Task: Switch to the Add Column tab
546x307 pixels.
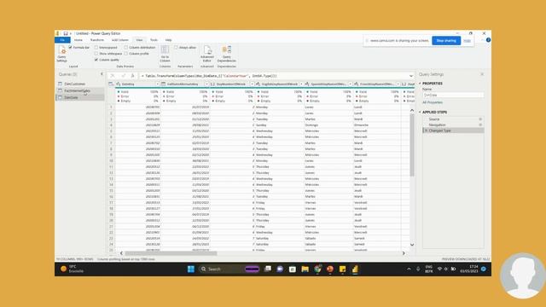Action: pos(120,40)
